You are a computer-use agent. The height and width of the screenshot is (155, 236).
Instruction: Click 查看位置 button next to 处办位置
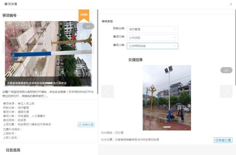223,140
